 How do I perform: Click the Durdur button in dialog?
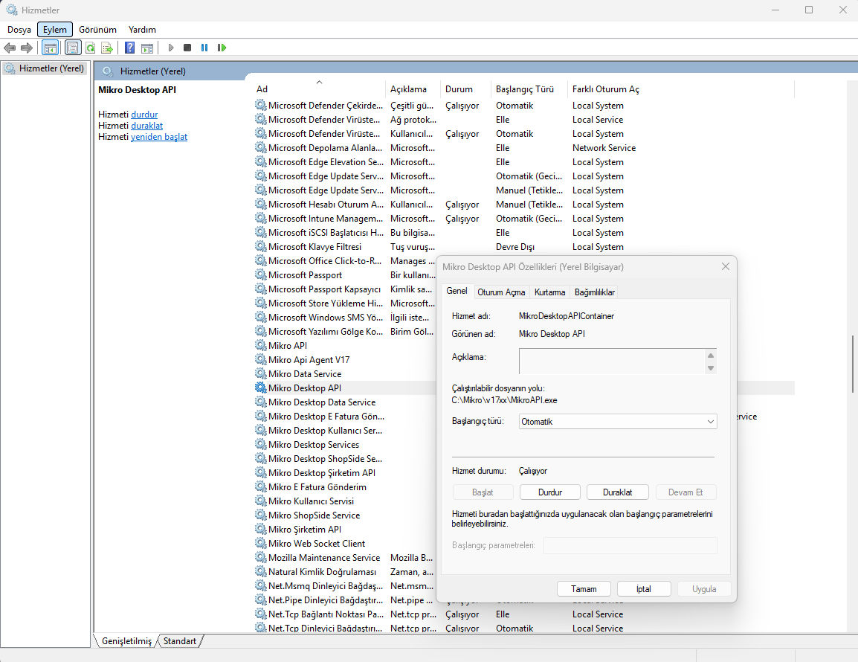coord(550,492)
